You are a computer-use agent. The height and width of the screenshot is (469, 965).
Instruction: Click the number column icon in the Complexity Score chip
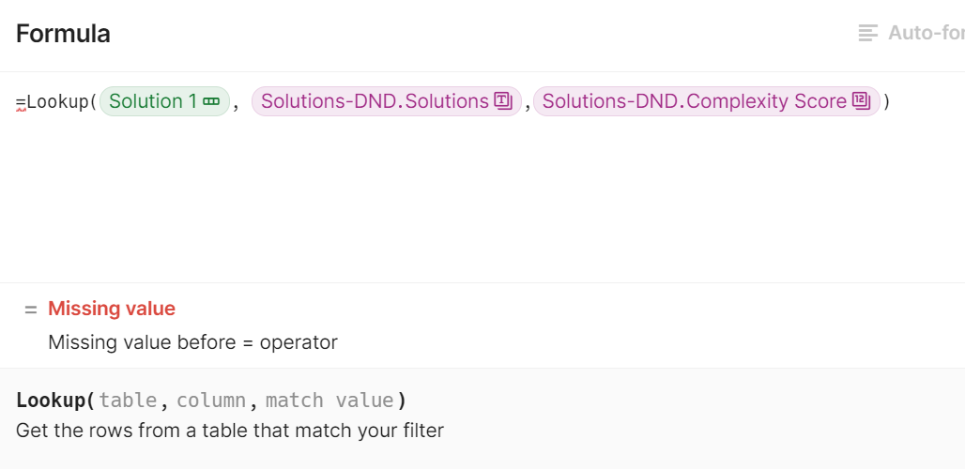tap(861, 101)
